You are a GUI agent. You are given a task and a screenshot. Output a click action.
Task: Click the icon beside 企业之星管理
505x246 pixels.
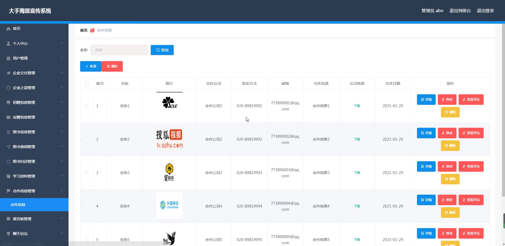[8, 88]
